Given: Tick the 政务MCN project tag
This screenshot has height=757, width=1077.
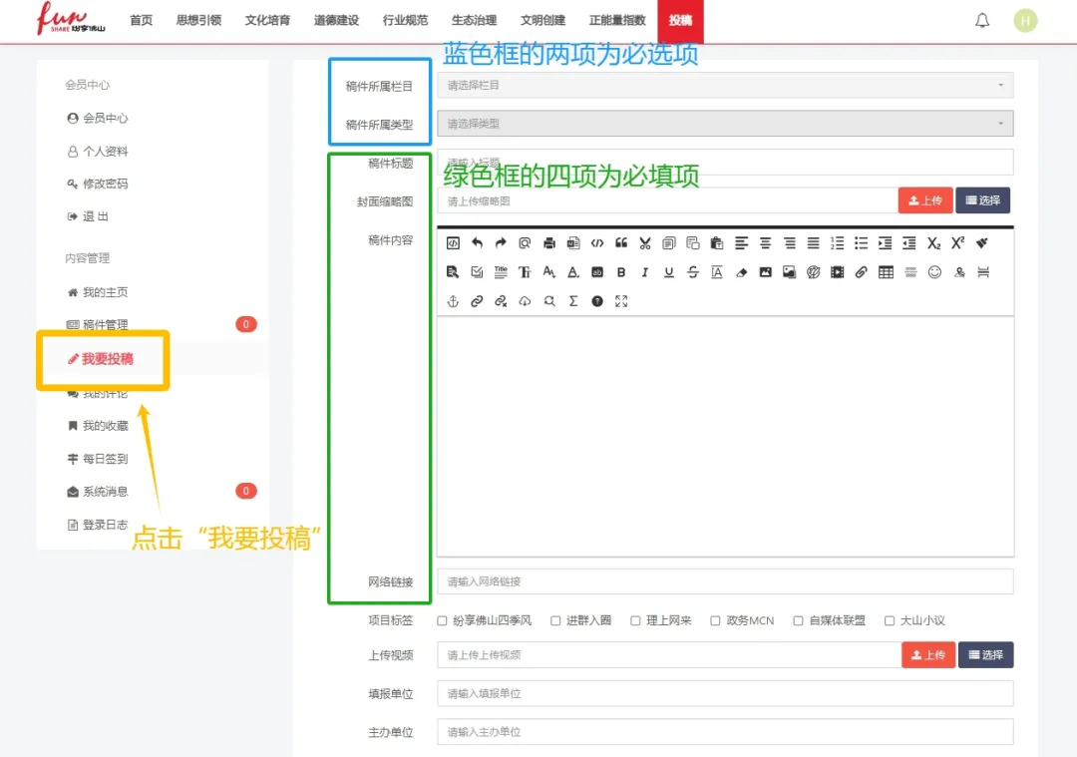Looking at the screenshot, I should point(715,620).
